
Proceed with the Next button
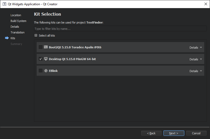[x=174, y=133]
